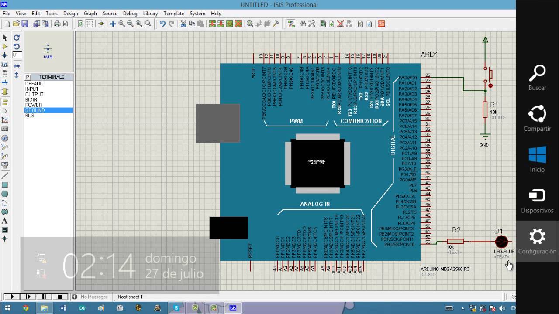
Task: Choose 2D graphics line tool
Action: point(5,175)
